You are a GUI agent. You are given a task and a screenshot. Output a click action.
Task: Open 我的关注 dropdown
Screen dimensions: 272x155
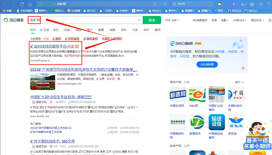pyautogui.click(x=259, y=20)
